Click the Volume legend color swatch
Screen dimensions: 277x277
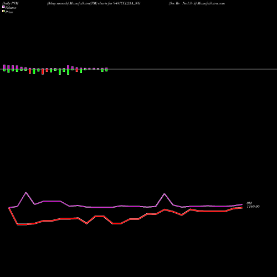pos(3,7)
